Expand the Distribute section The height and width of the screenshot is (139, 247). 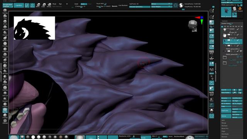pos(225,134)
